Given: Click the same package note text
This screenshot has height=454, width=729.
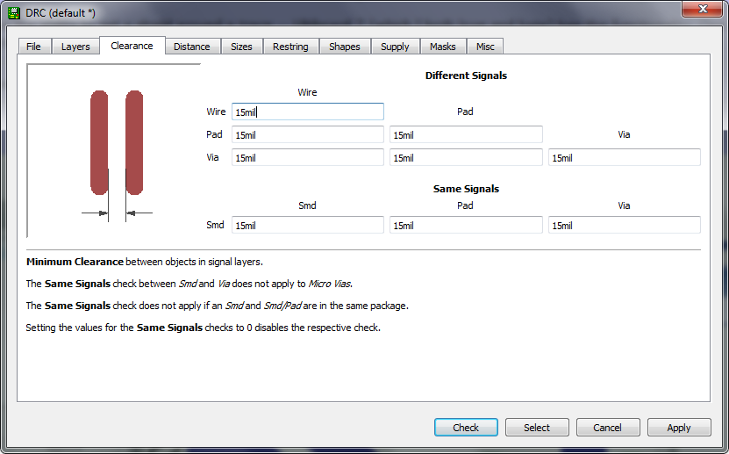Looking at the screenshot, I should coord(217,306).
